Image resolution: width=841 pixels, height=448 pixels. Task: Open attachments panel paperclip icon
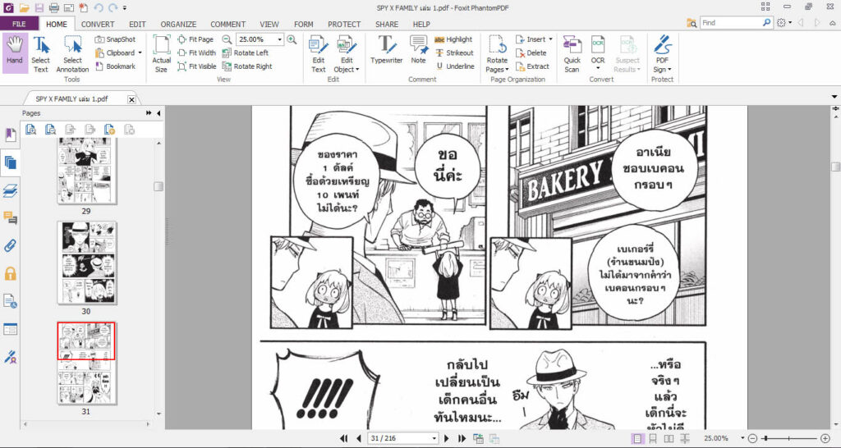[x=10, y=246]
